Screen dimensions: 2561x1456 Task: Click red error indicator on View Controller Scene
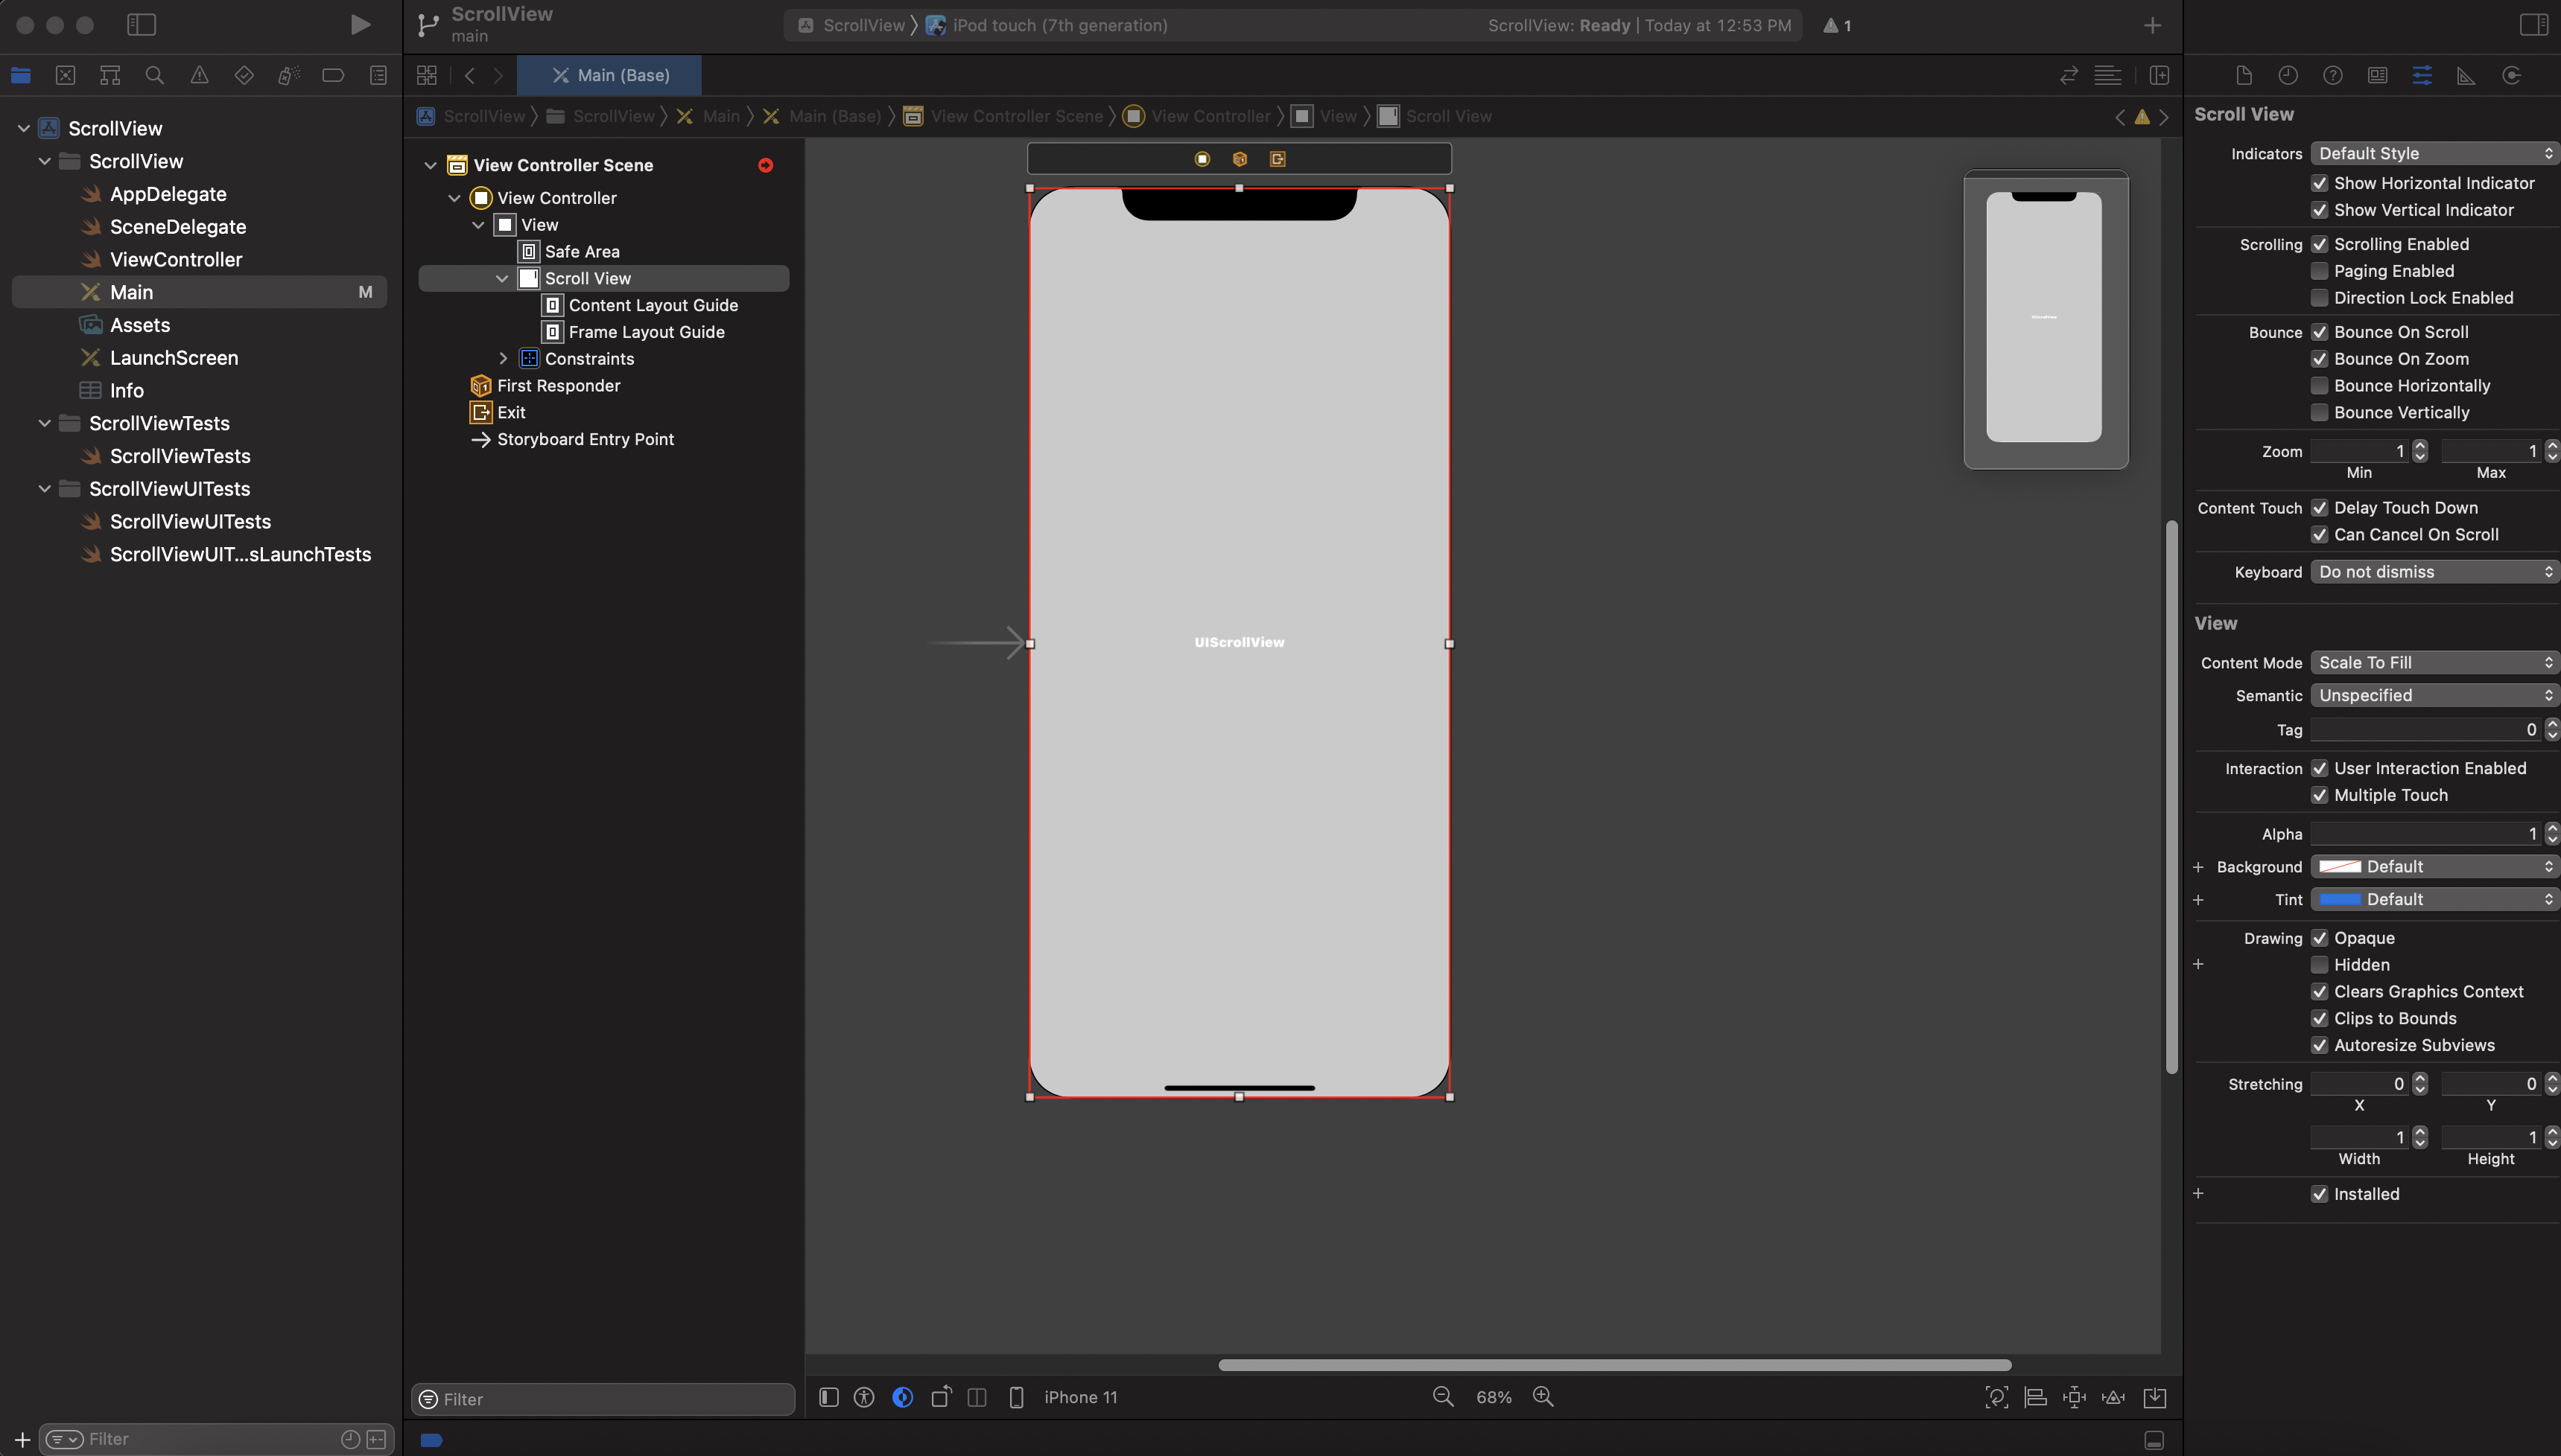tap(765, 165)
